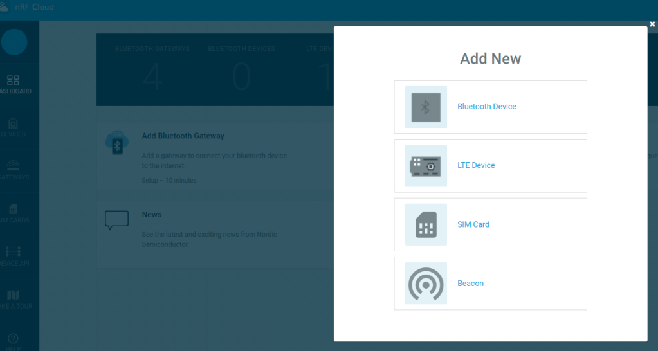Click the Beacon signal icon
This screenshot has width=658, height=351.
click(425, 283)
